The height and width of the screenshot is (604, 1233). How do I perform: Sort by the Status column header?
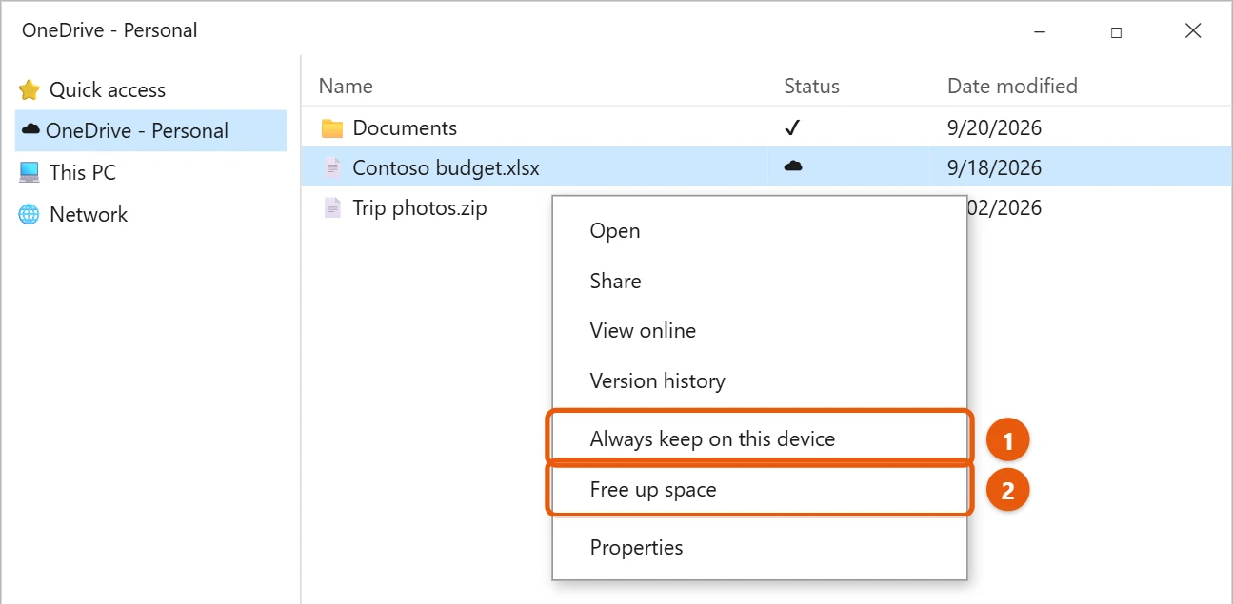[811, 86]
